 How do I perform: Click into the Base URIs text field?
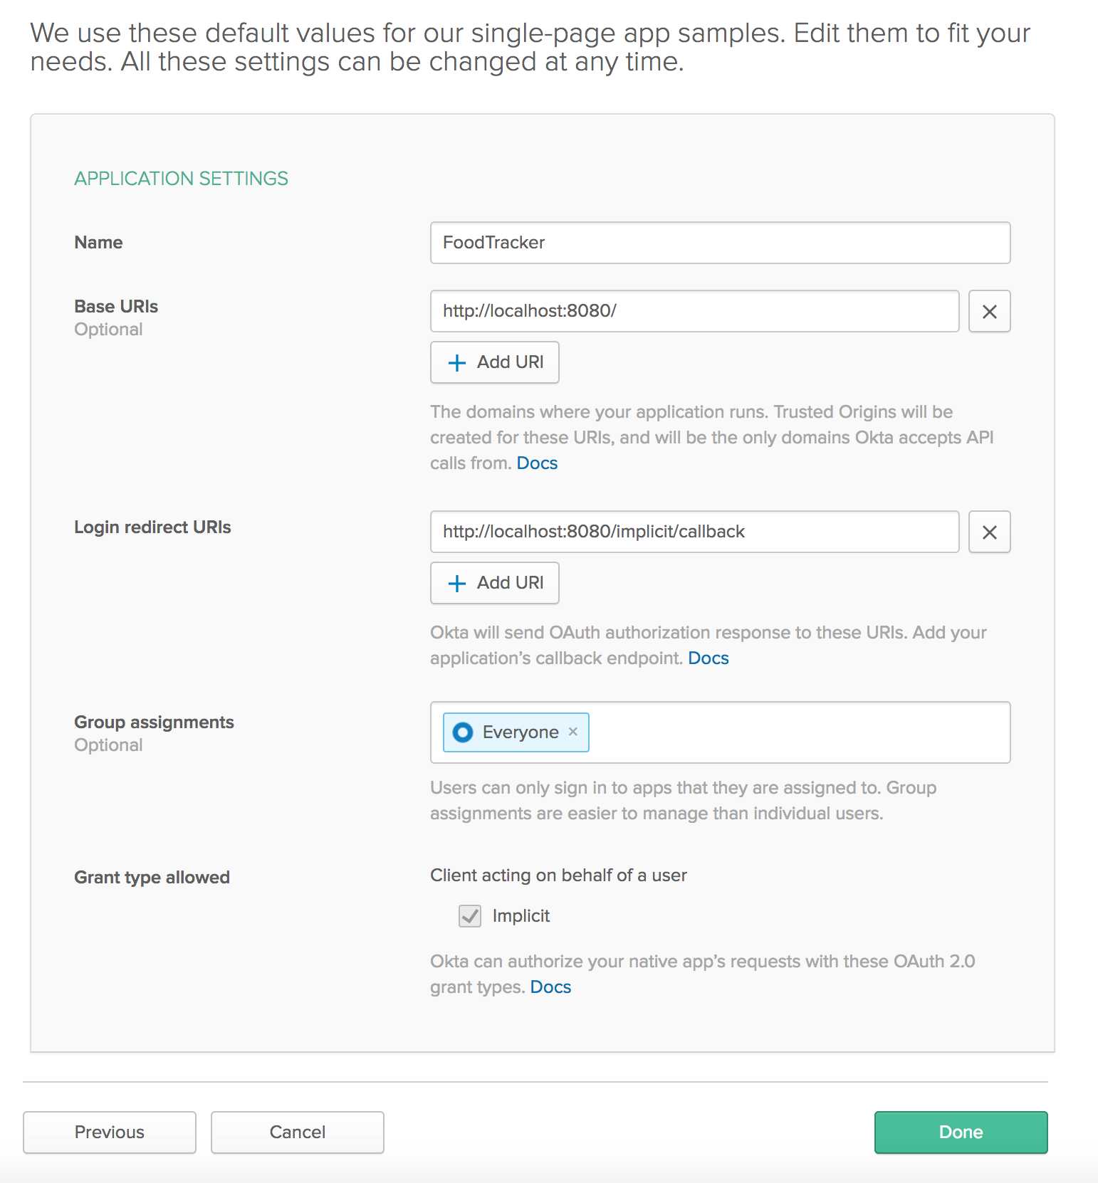click(694, 311)
